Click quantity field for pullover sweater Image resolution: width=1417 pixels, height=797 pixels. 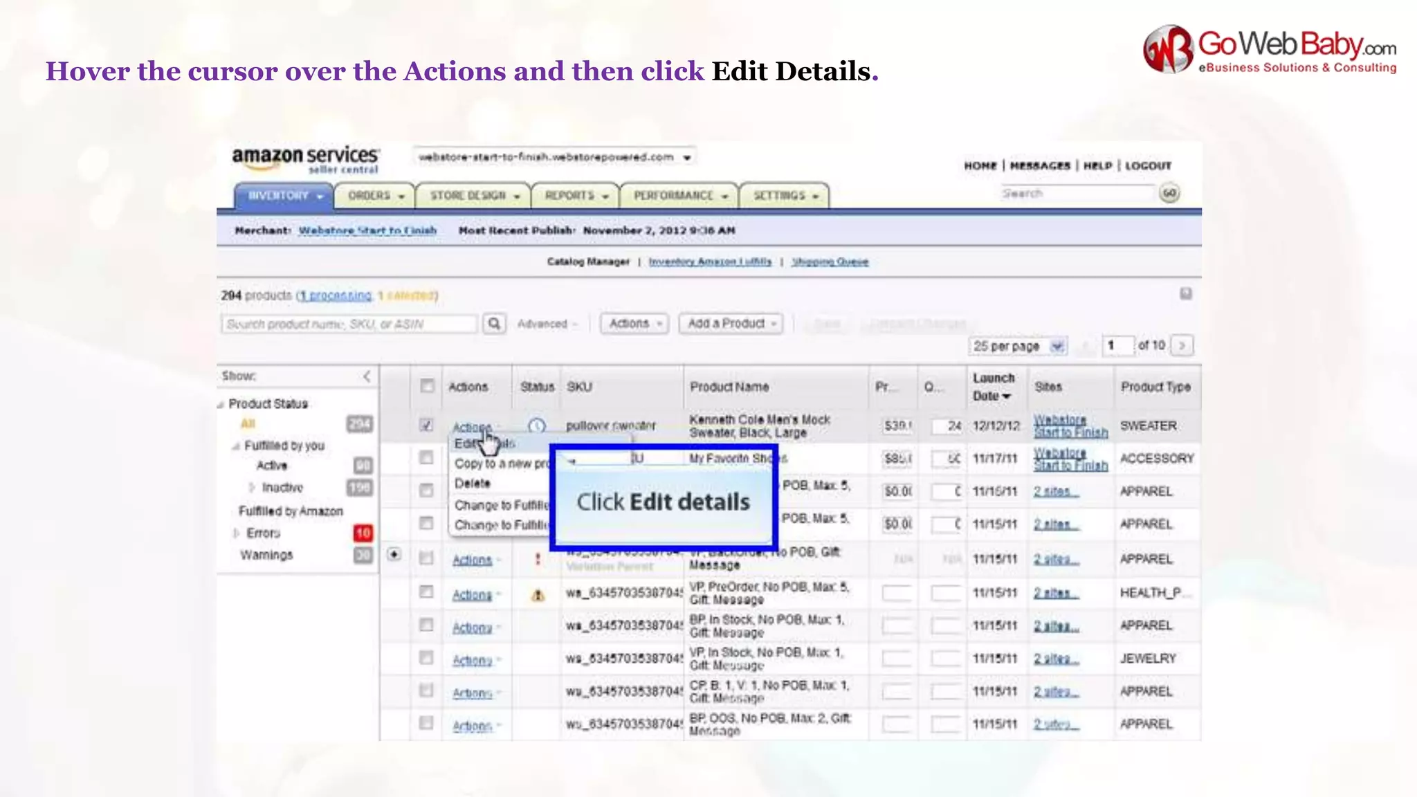(x=947, y=425)
